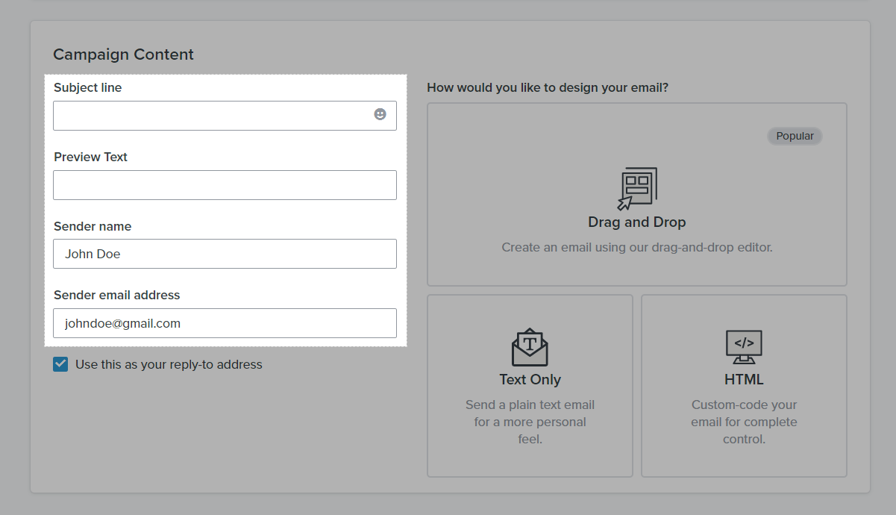
Task: Click the 'Sender email address' label
Action: [117, 295]
